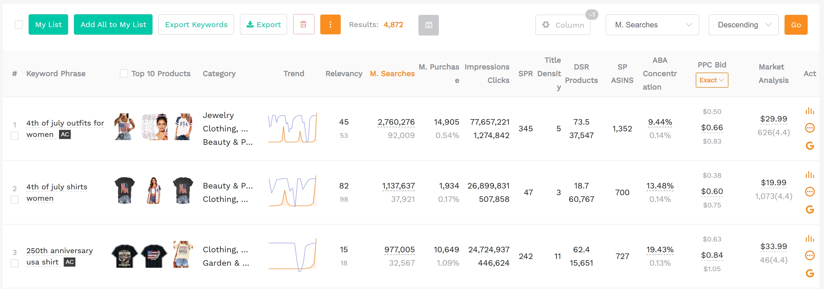The width and height of the screenshot is (824, 289).
Task: Click market price $29.99
Action: [x=773, y=119]
